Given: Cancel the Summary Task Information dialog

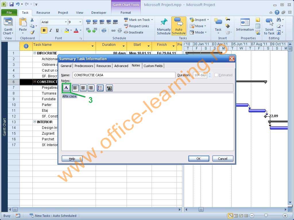Looking at the screenshot, I should point(223,159).
